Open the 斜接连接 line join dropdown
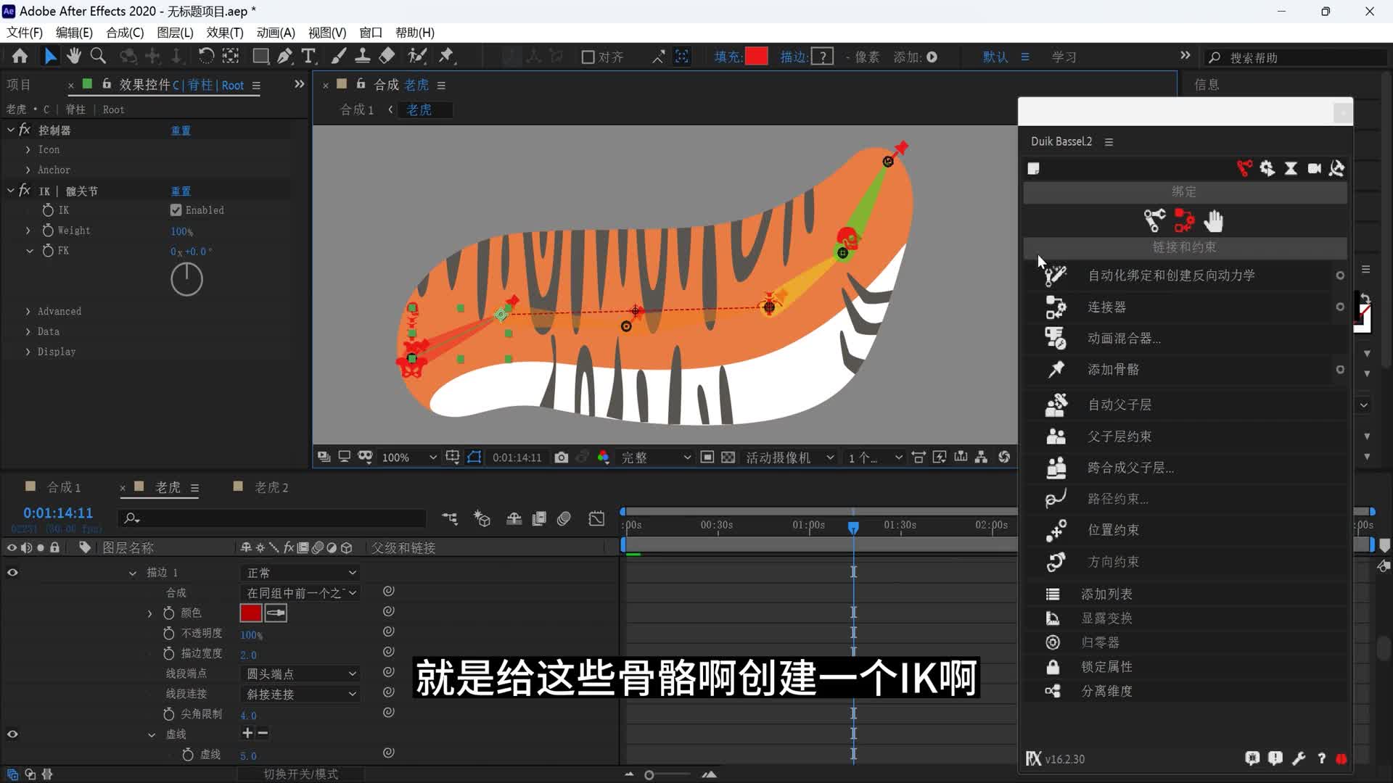 [300, 695]
